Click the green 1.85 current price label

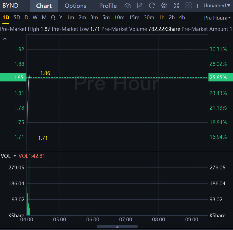13,77
